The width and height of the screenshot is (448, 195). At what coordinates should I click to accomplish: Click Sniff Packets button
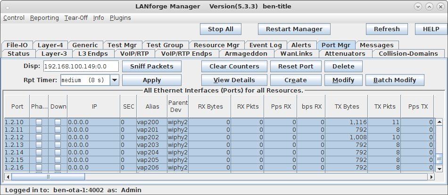152,66
